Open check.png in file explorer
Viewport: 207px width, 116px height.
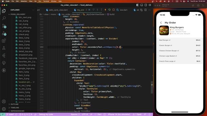pyautogui.click(x=24, y=34)
